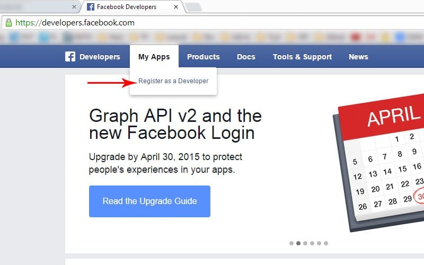The image size is (424, 265).
Task: Click the April calendar illustration
Action: (x=378, y=162)
